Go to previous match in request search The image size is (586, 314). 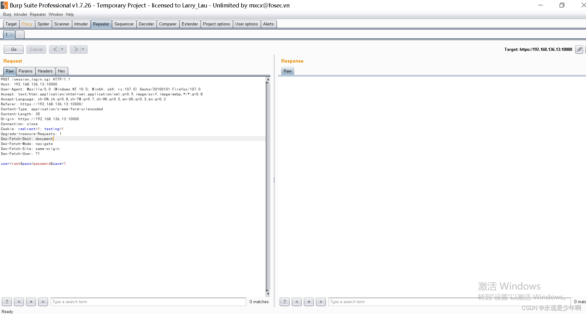(19, 302)
